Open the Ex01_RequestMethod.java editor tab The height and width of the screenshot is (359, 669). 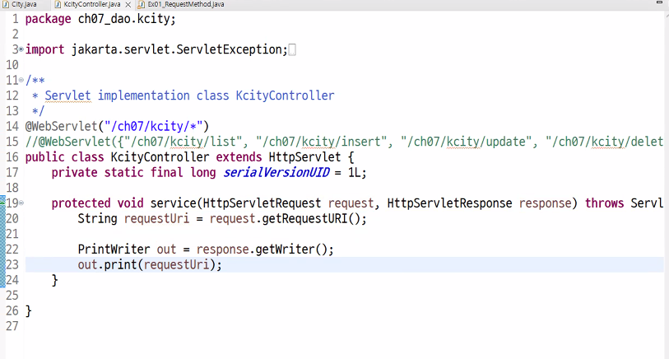coord(186,4)
